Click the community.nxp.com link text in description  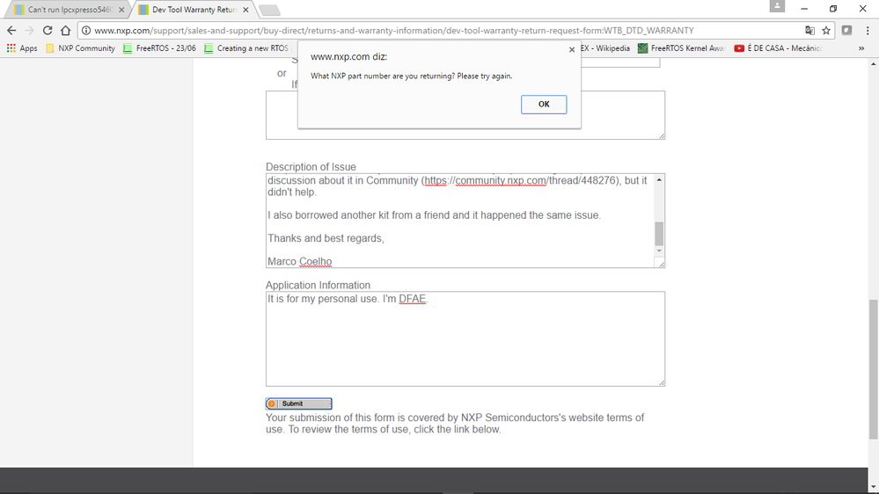pyautogui.click(x=501, y=180)
